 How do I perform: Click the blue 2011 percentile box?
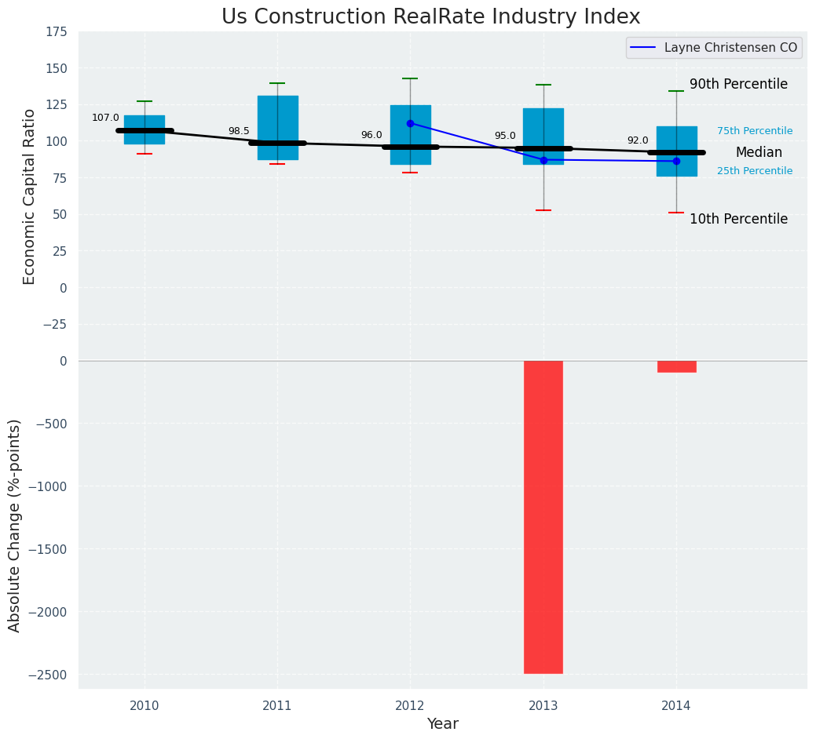278,128
